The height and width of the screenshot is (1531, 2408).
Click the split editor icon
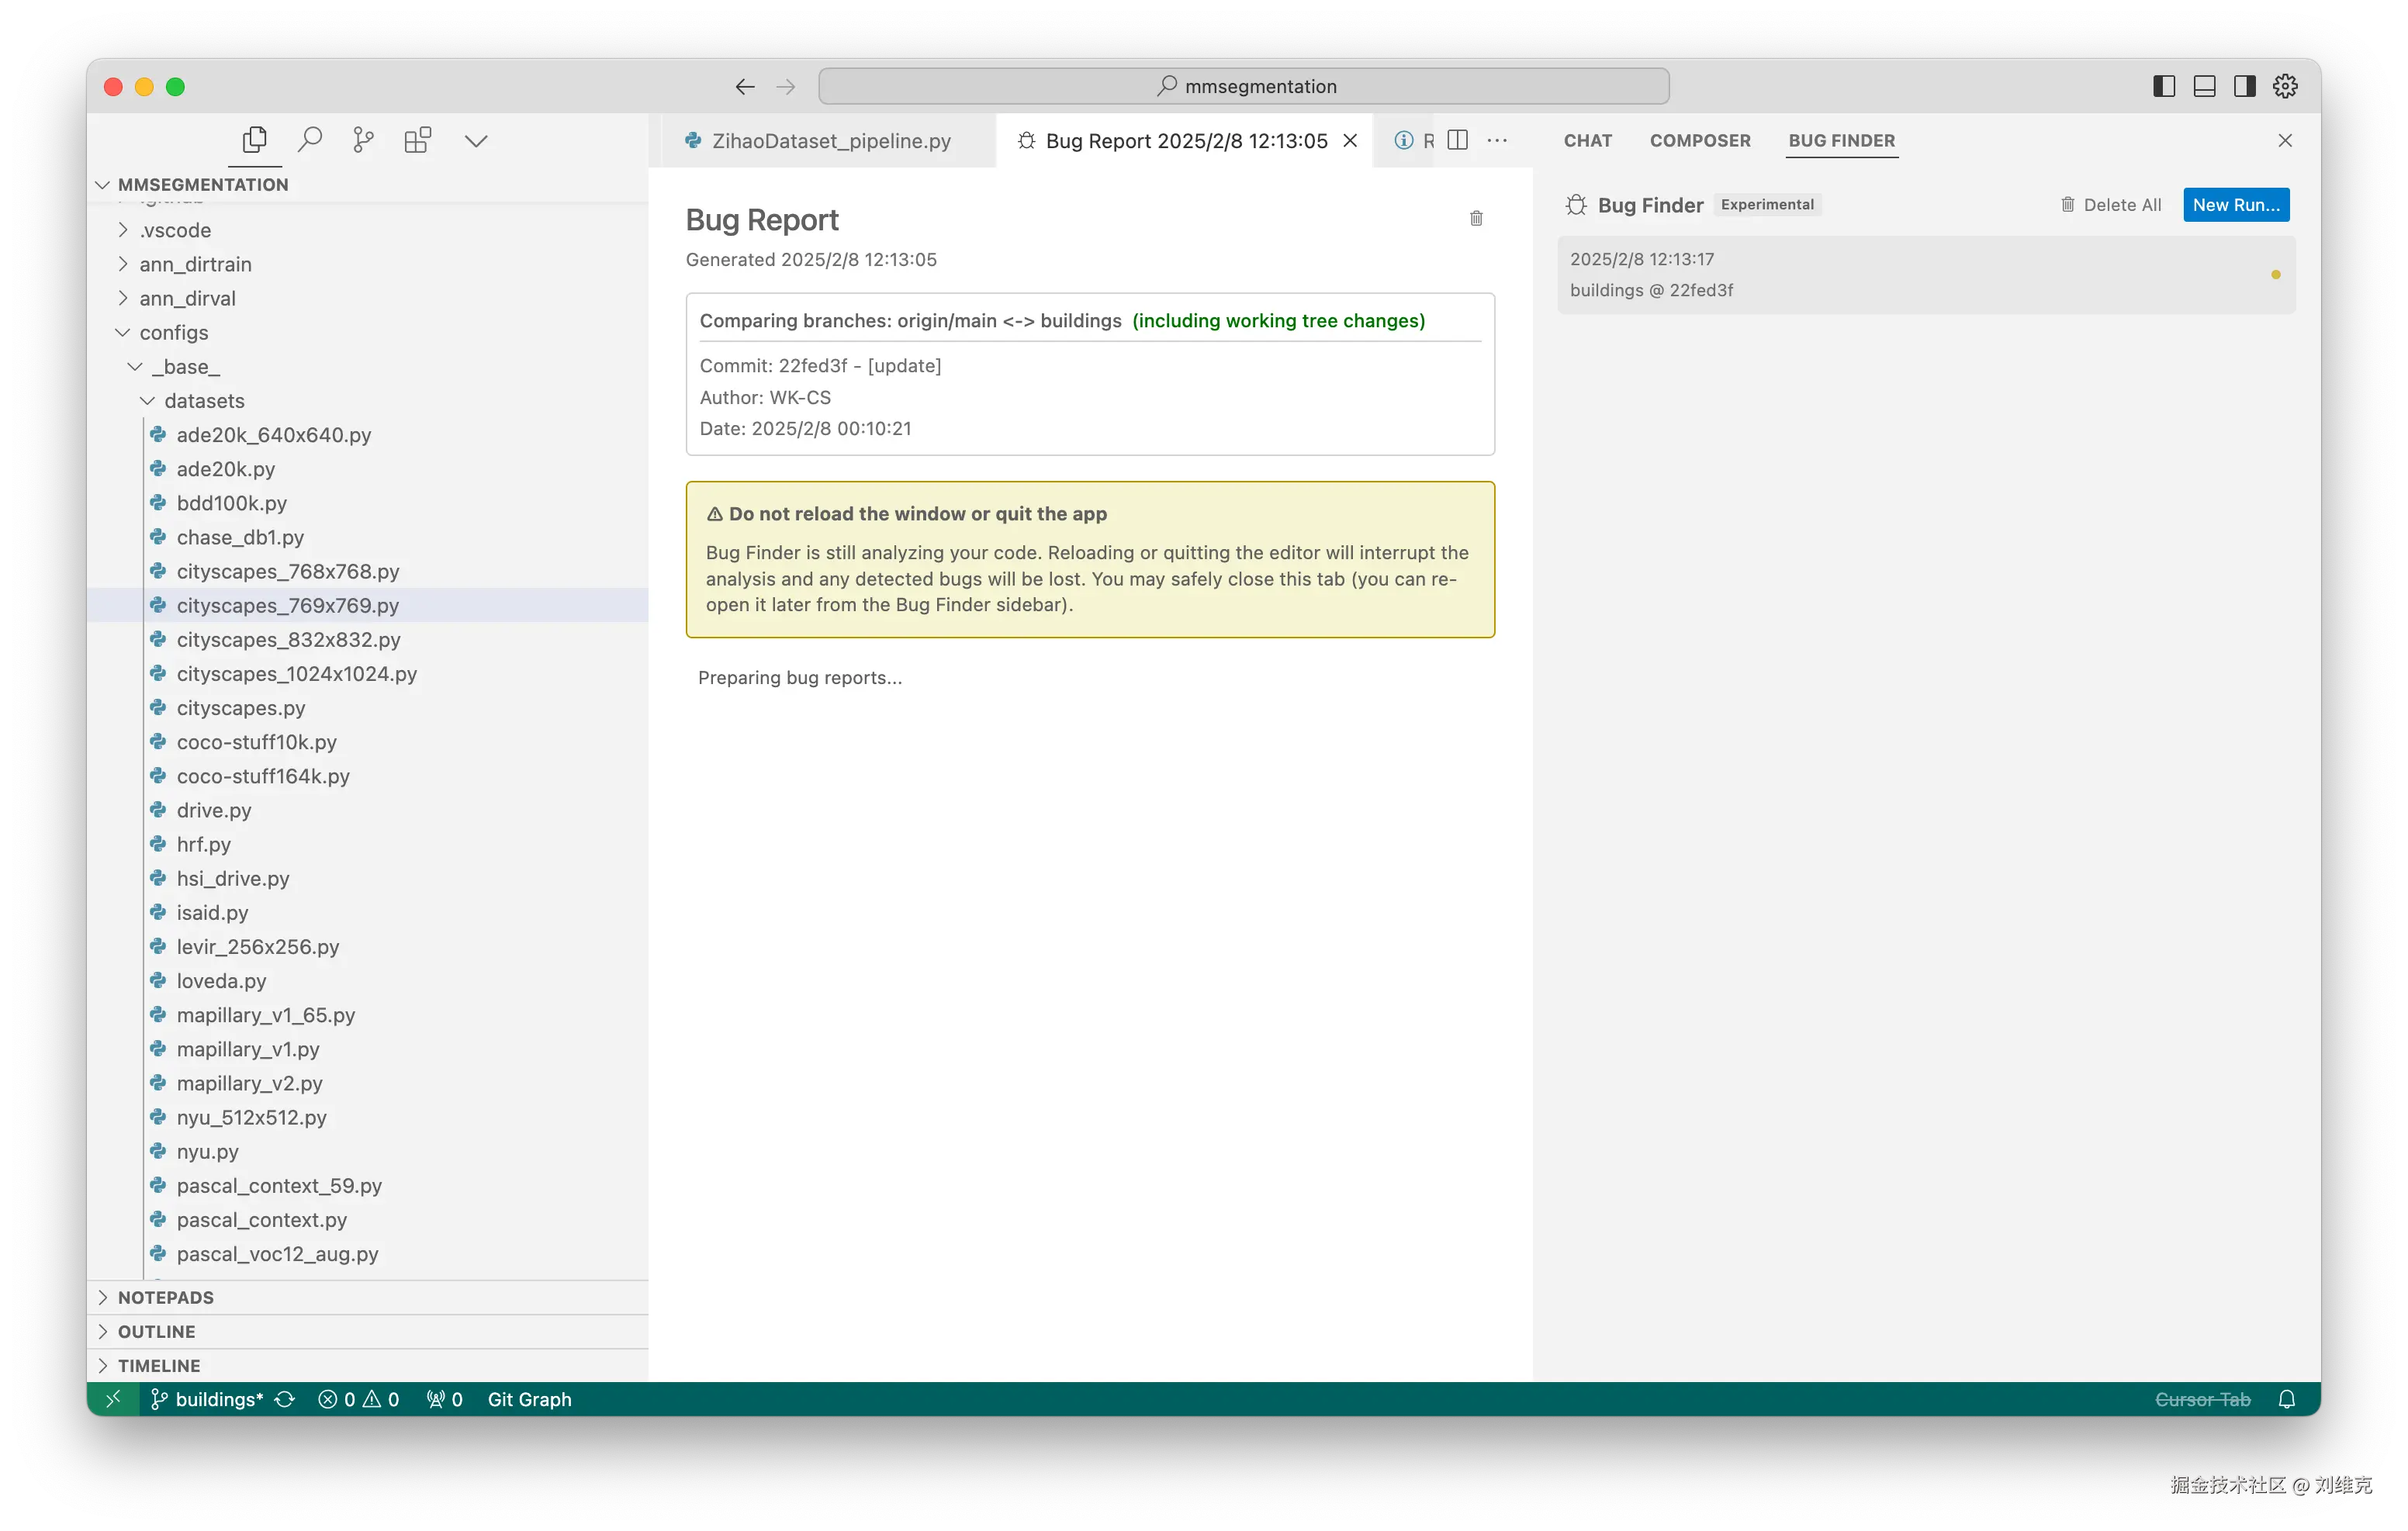[x=1457, y=140]
